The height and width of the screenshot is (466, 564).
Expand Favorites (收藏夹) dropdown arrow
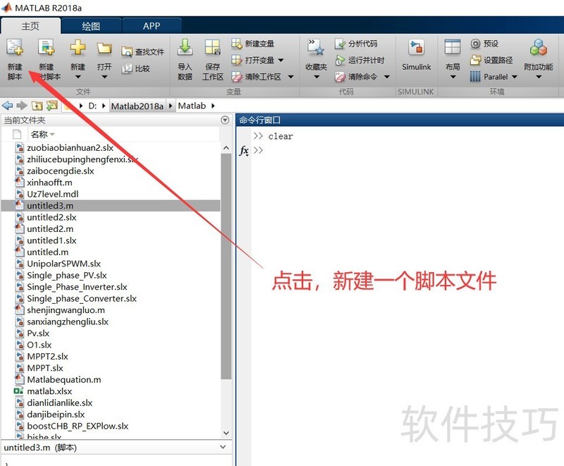point(316,77)
